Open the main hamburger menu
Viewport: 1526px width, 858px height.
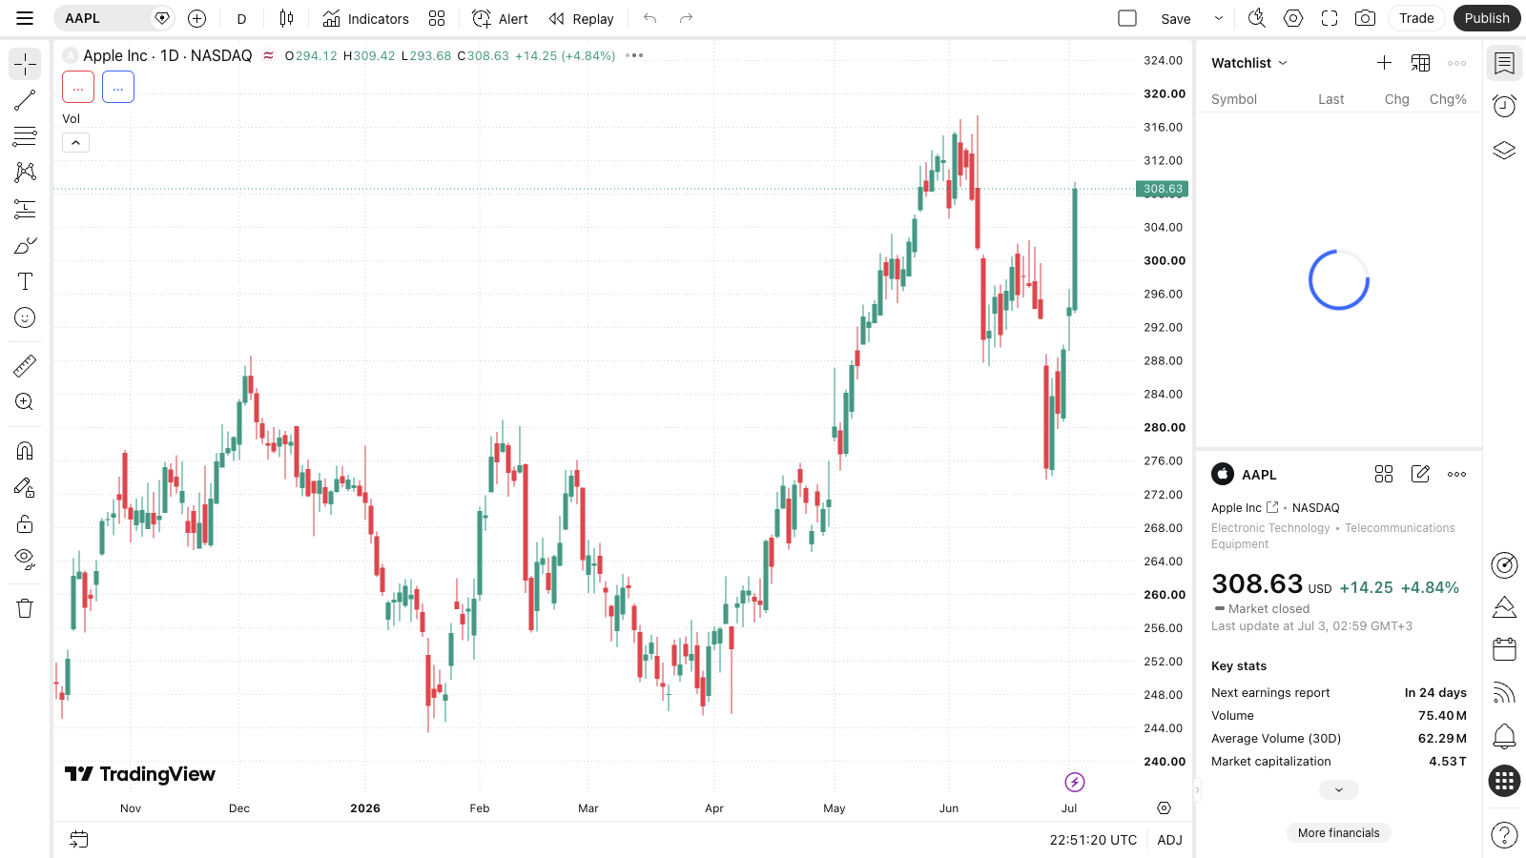[25, 18]
